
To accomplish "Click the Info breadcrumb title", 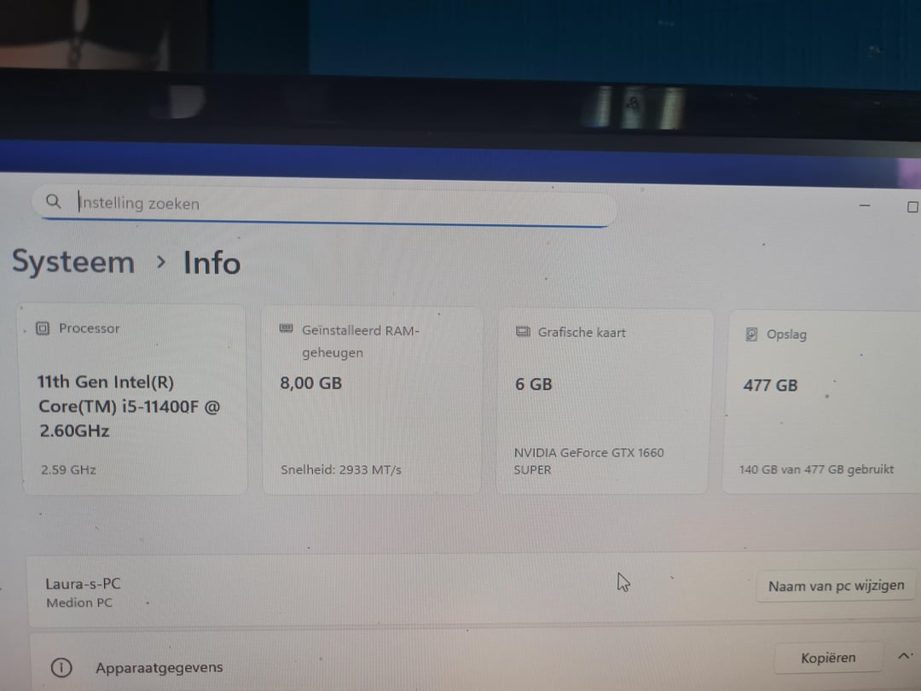I will coord(211,263).
